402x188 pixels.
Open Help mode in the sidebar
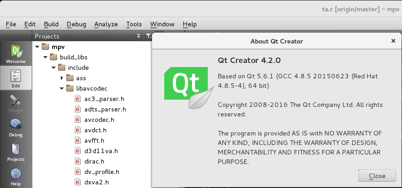tap(16, 176)
